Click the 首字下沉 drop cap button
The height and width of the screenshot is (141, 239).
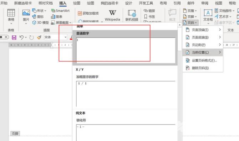pyautogui.click(x=224, y=22)
